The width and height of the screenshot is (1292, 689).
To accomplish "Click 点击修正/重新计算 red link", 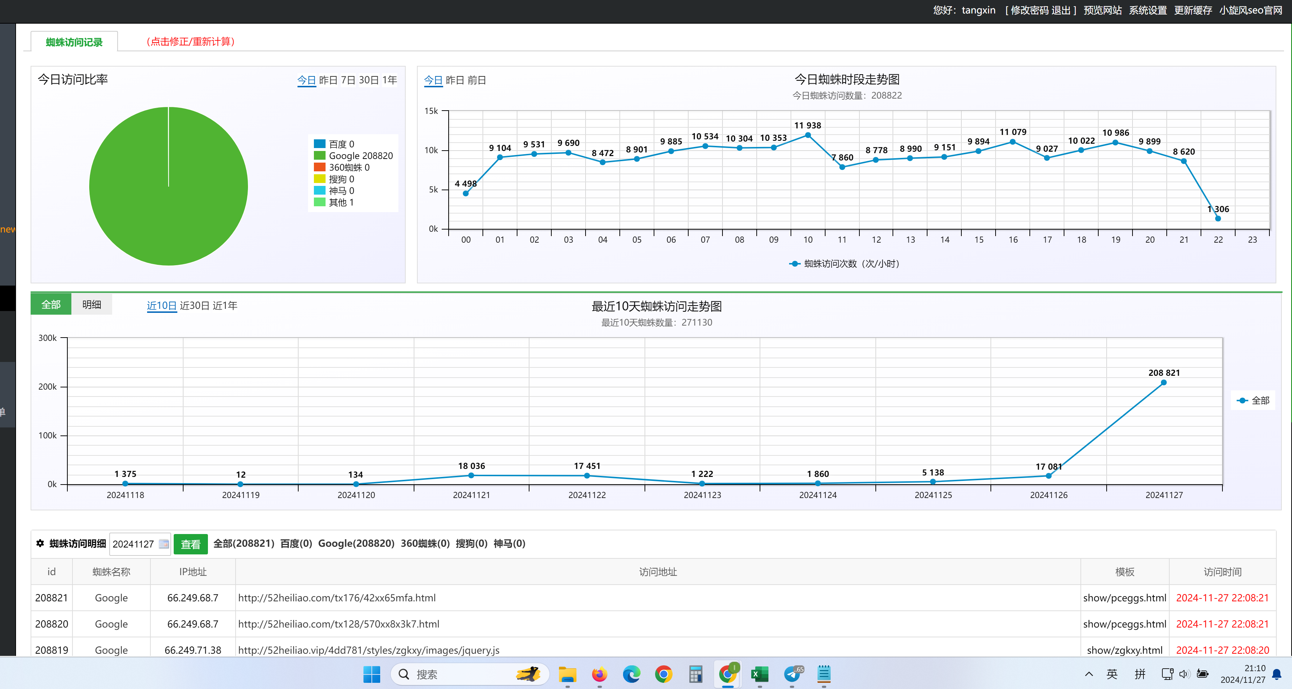I will [x=190, y=41].
